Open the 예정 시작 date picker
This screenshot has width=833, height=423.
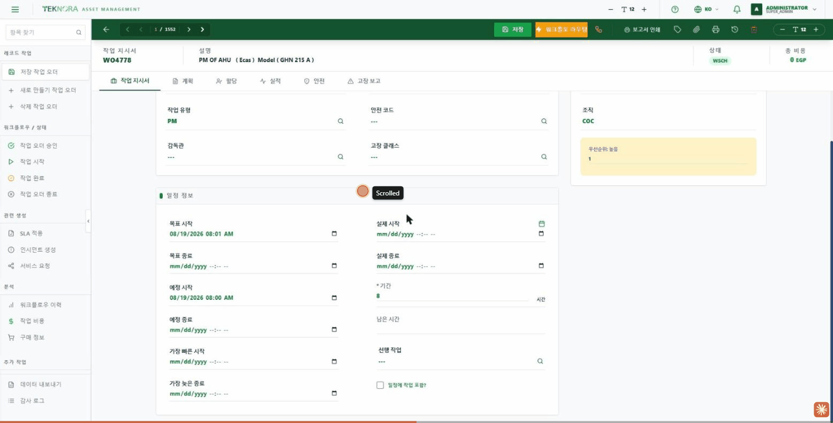335,298
